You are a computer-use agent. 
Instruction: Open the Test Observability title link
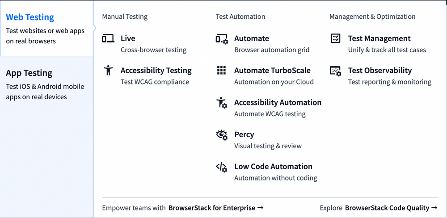tap(380, 71)
